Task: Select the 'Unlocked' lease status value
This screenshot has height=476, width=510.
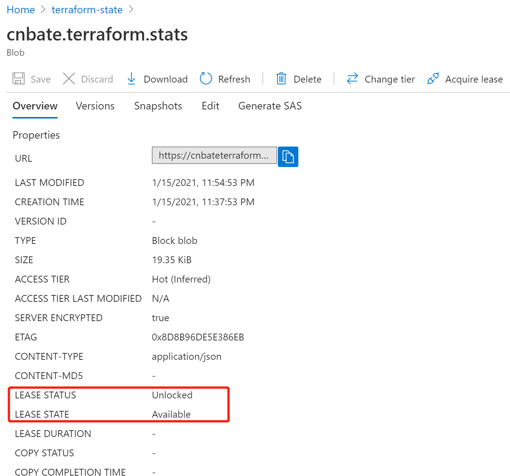Action: [172, 395]
